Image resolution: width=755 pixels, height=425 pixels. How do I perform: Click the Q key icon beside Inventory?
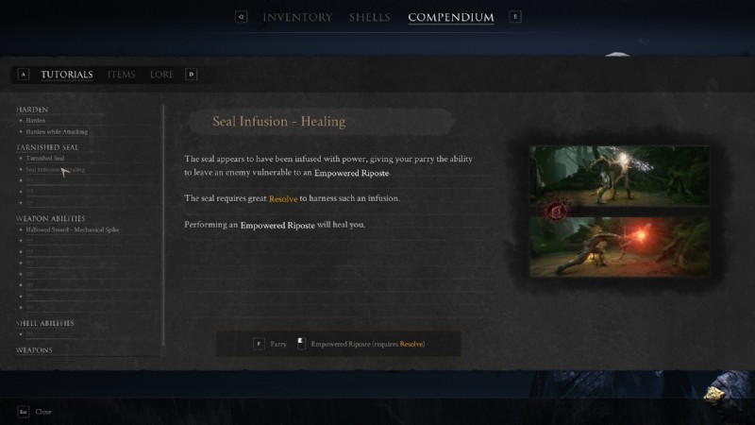(242, 17)
